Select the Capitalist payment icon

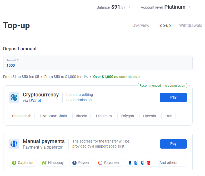click(x=14, y=163)
